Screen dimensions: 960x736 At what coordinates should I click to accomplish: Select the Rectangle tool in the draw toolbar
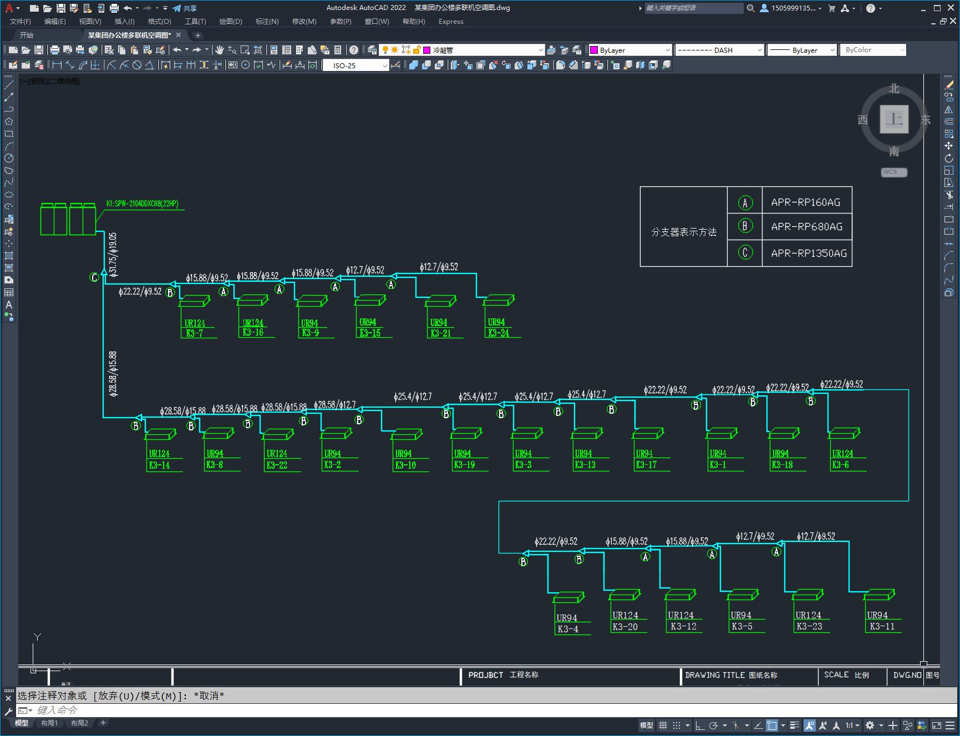8,134
